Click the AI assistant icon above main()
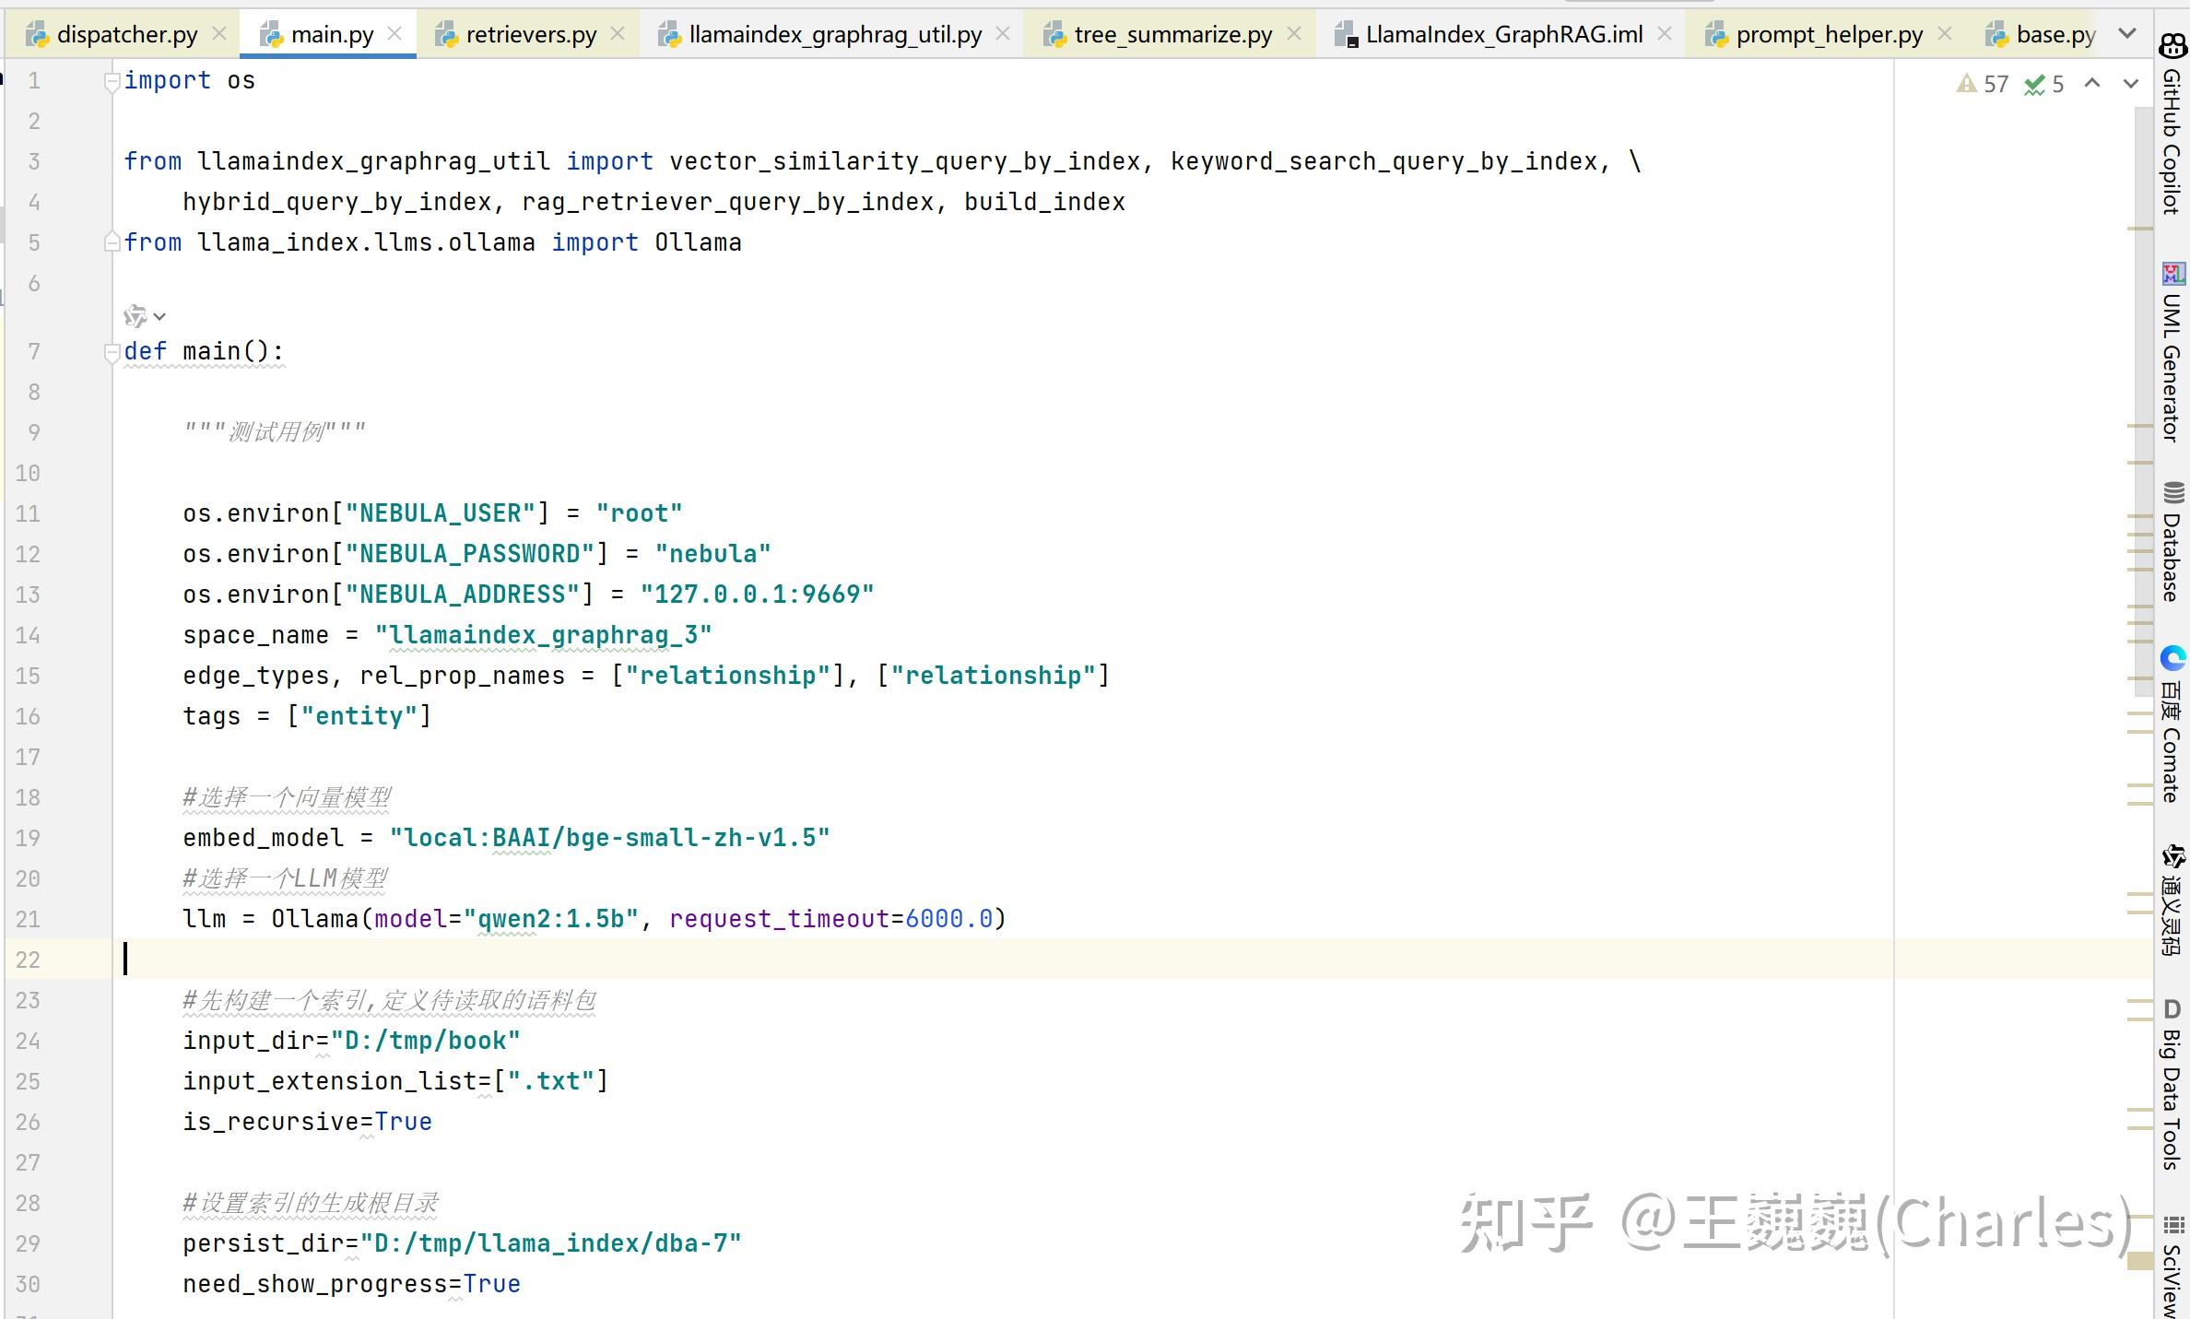2190x1319 pixels. pos(135,316)
